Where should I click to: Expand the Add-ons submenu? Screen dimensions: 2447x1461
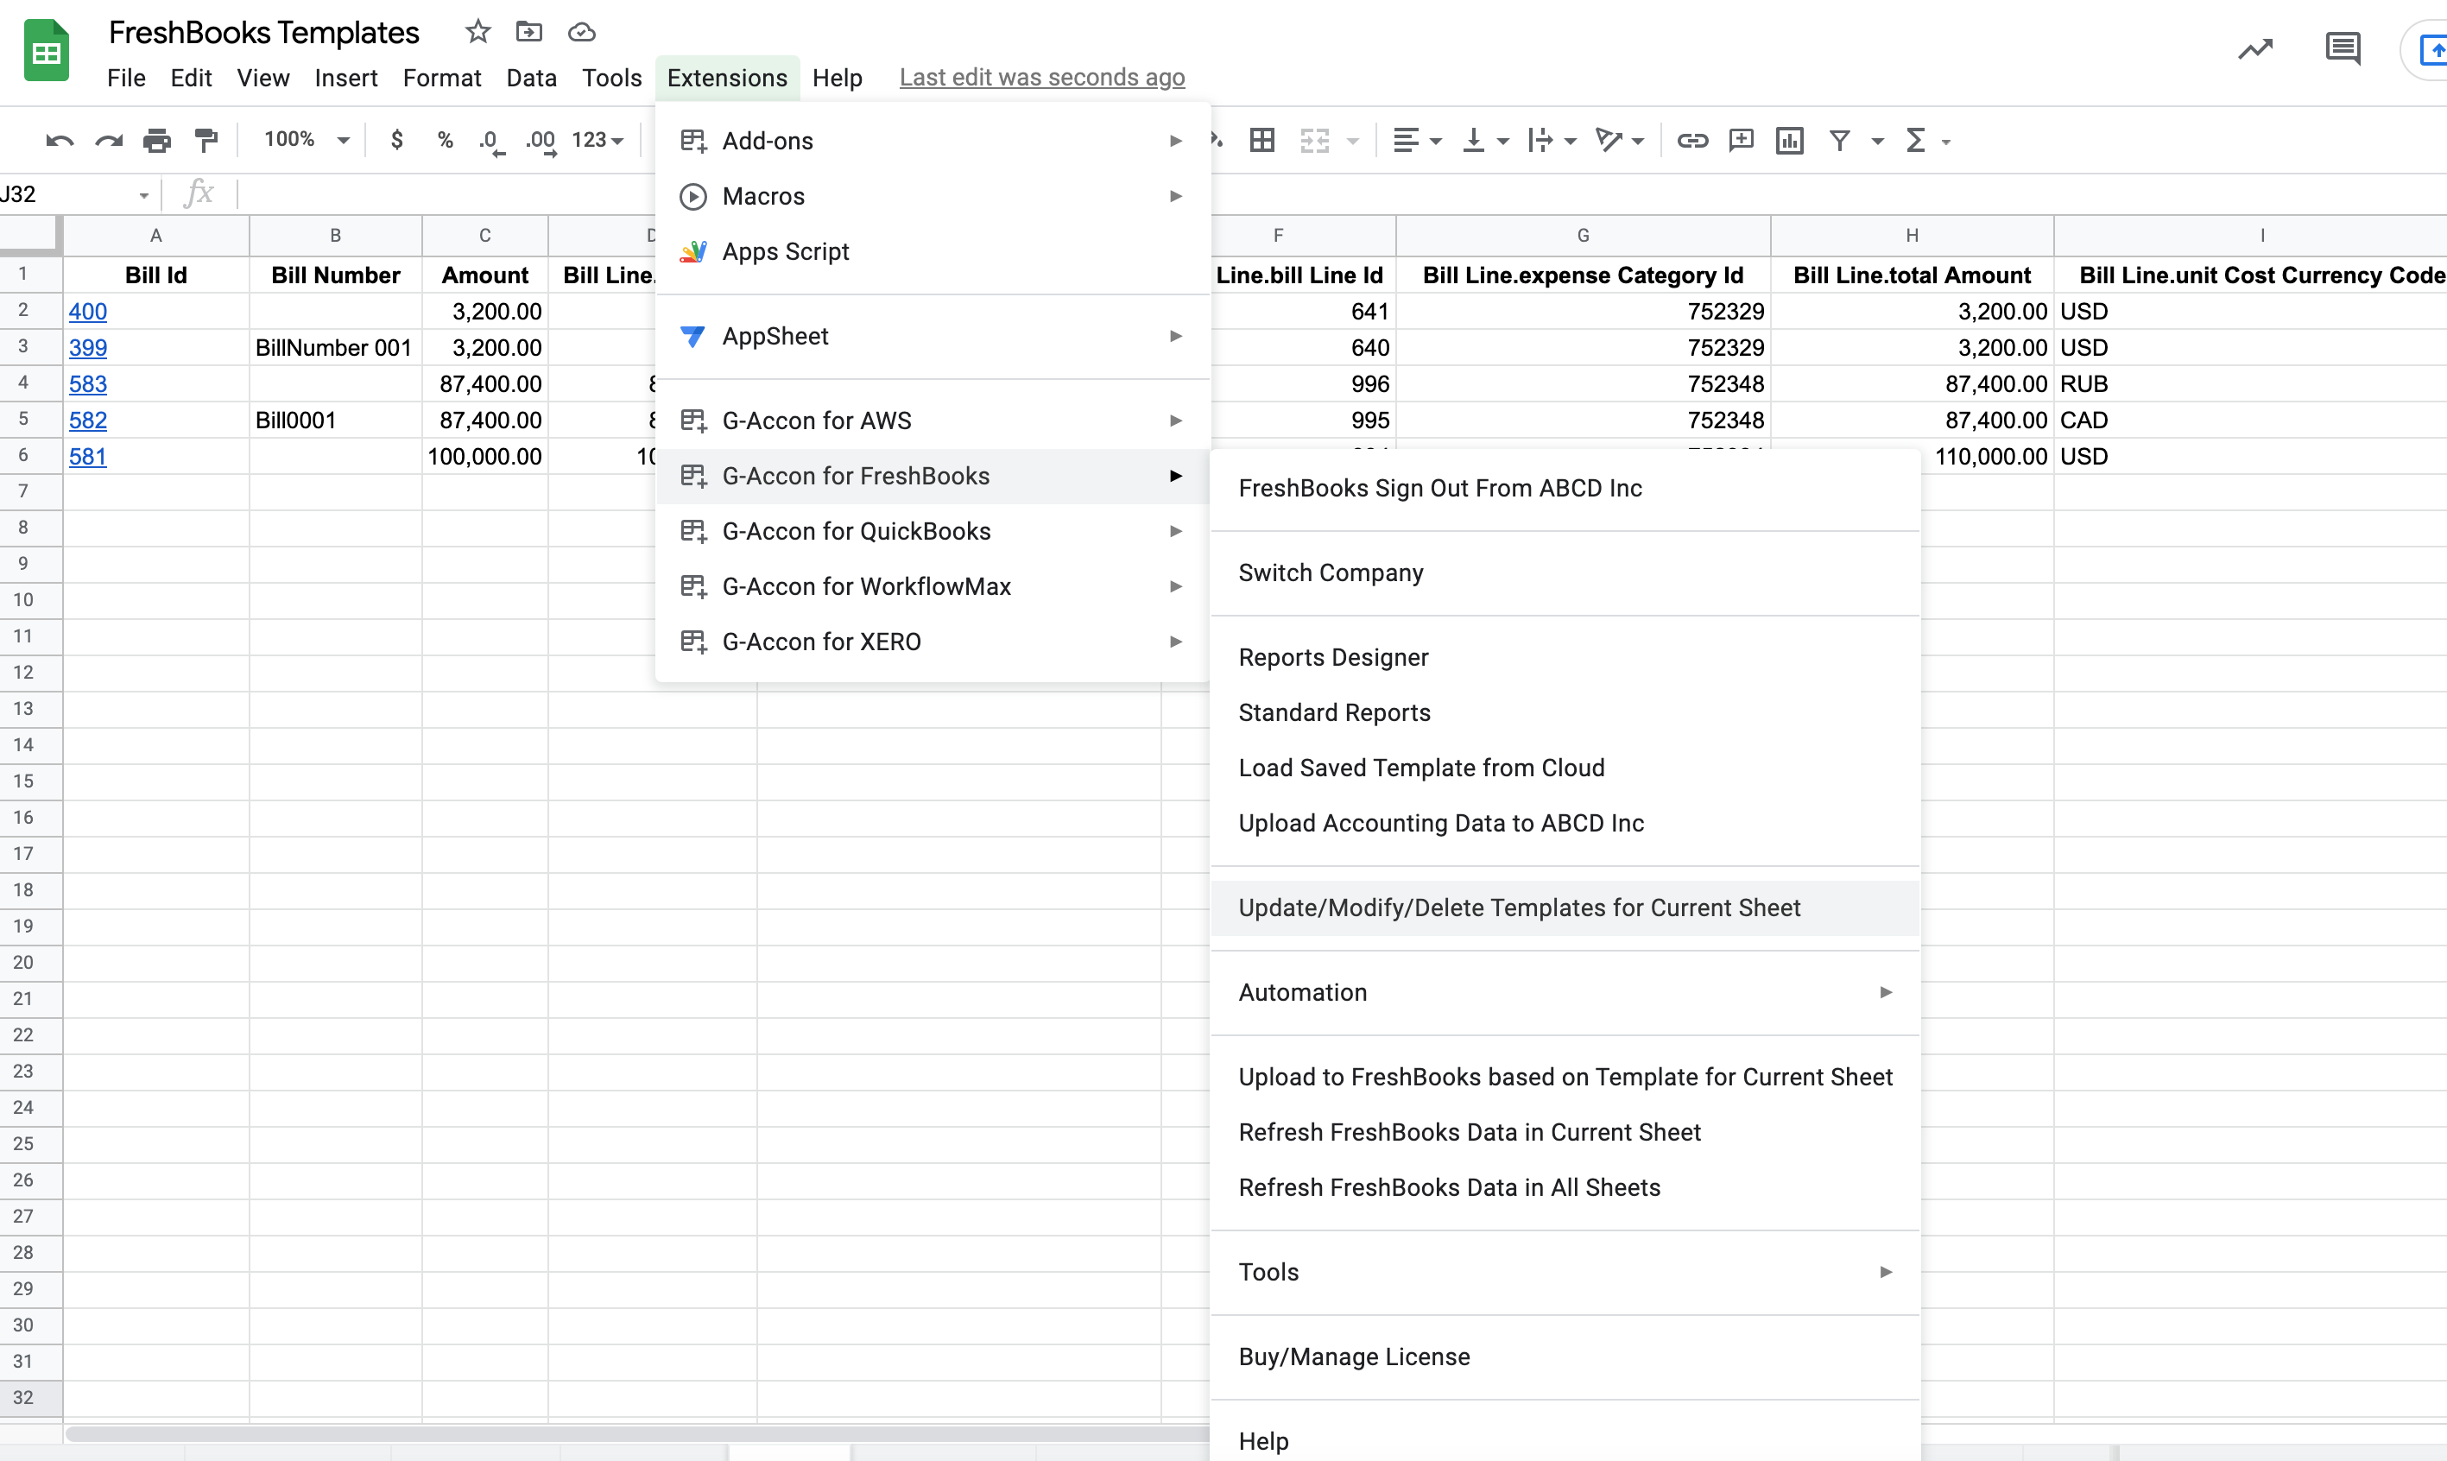pos(933,141)
